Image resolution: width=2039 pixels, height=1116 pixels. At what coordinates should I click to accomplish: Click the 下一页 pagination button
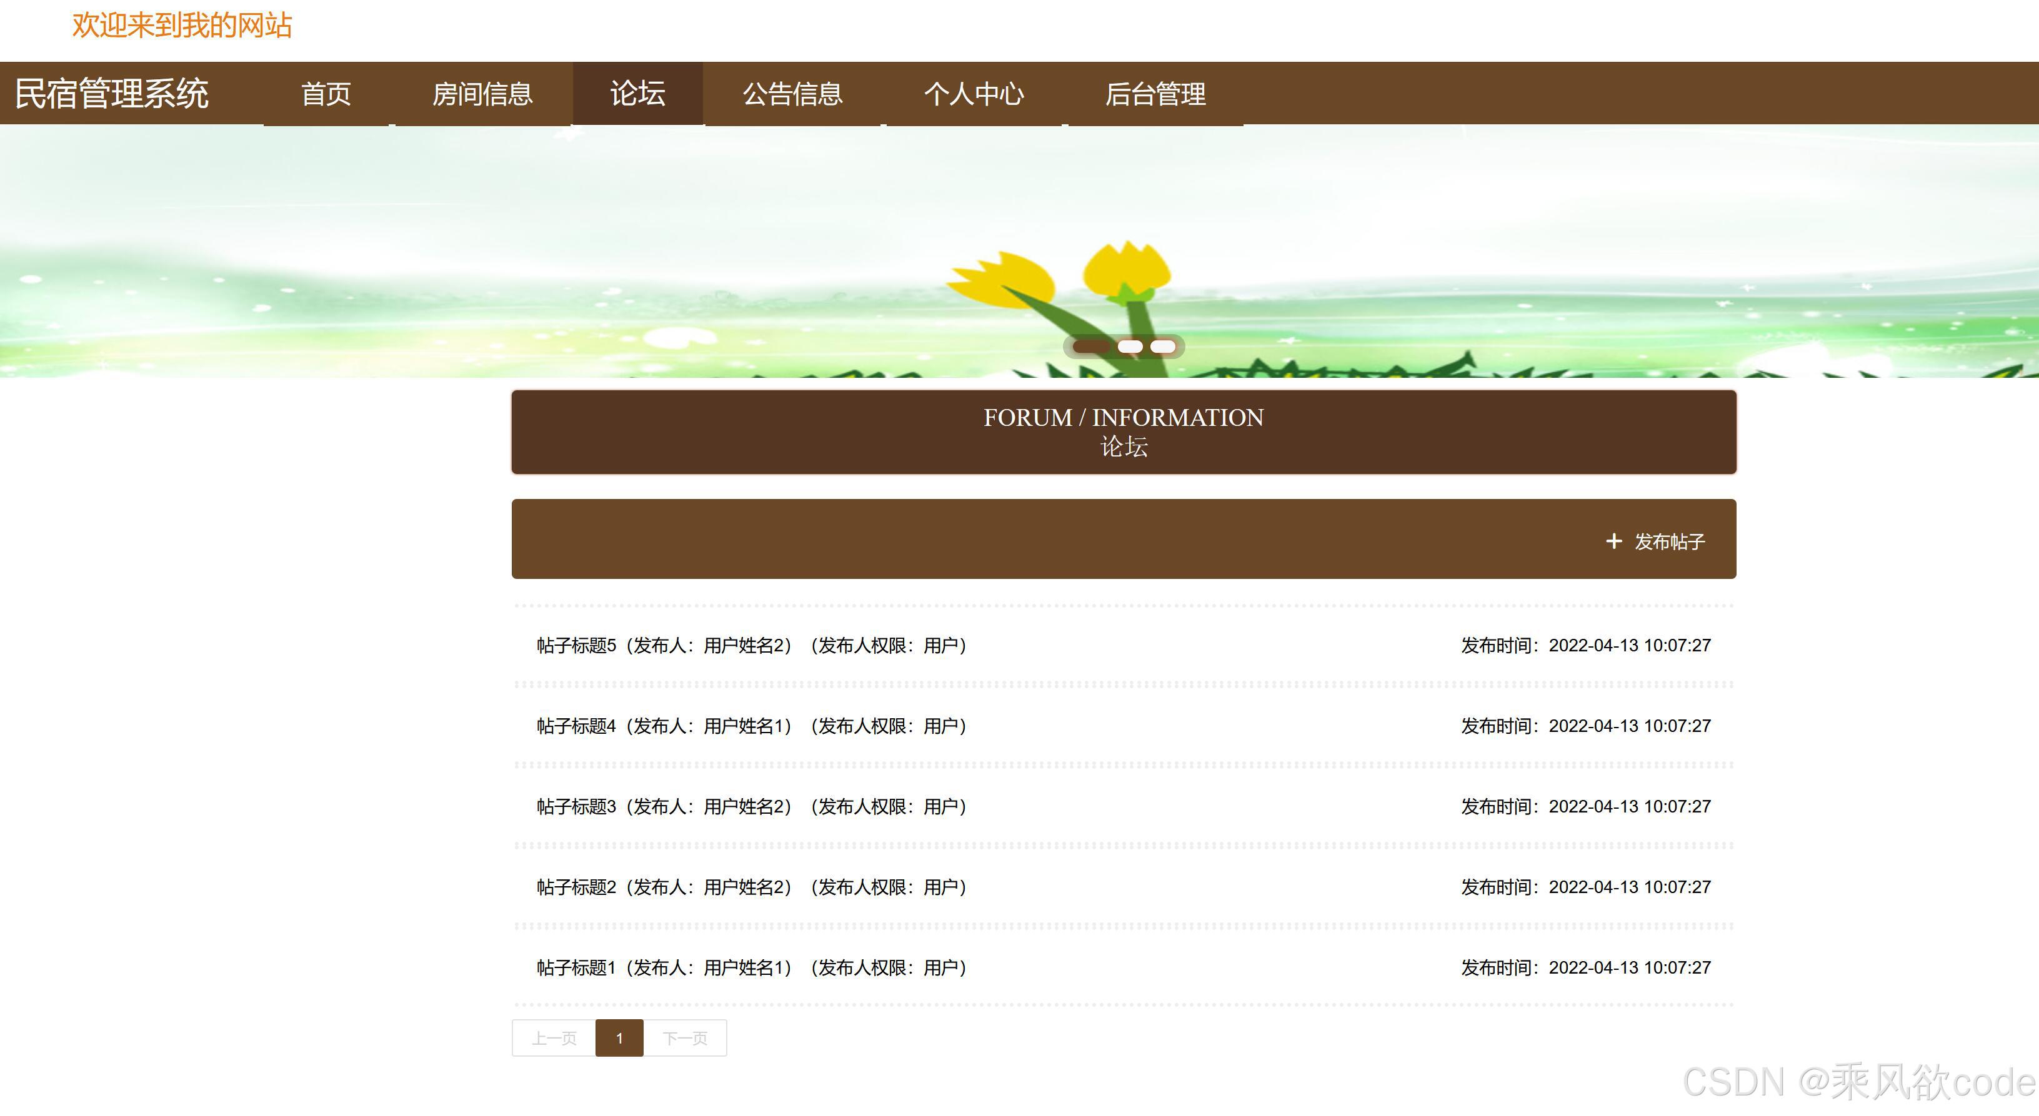[685, 1039]
